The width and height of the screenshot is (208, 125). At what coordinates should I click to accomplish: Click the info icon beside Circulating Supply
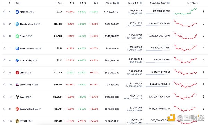pos(168,3)
